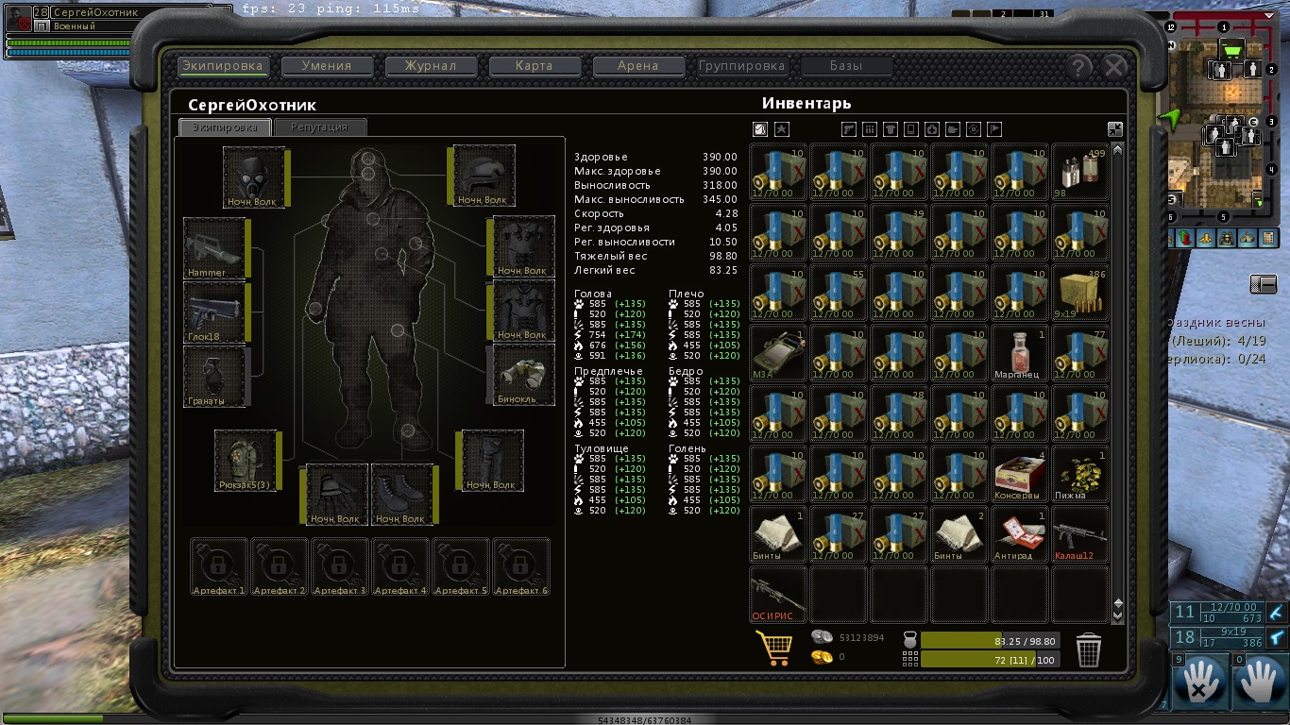
Task: Toggle the inventory collapse arrows button
Action: (x=1115, y=129)
